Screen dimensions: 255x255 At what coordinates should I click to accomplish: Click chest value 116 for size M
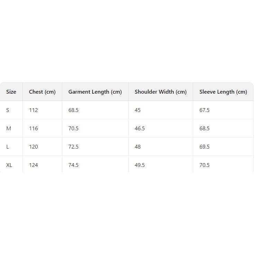(x=34, y=129)
